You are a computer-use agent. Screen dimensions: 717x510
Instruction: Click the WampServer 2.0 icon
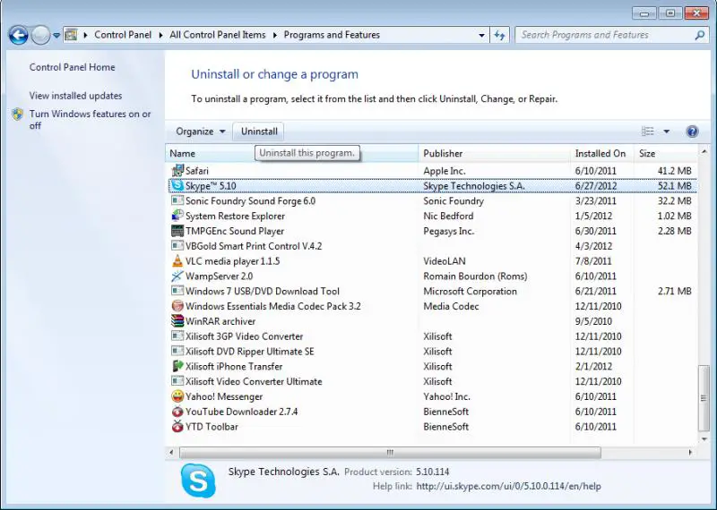click(177, 276)
